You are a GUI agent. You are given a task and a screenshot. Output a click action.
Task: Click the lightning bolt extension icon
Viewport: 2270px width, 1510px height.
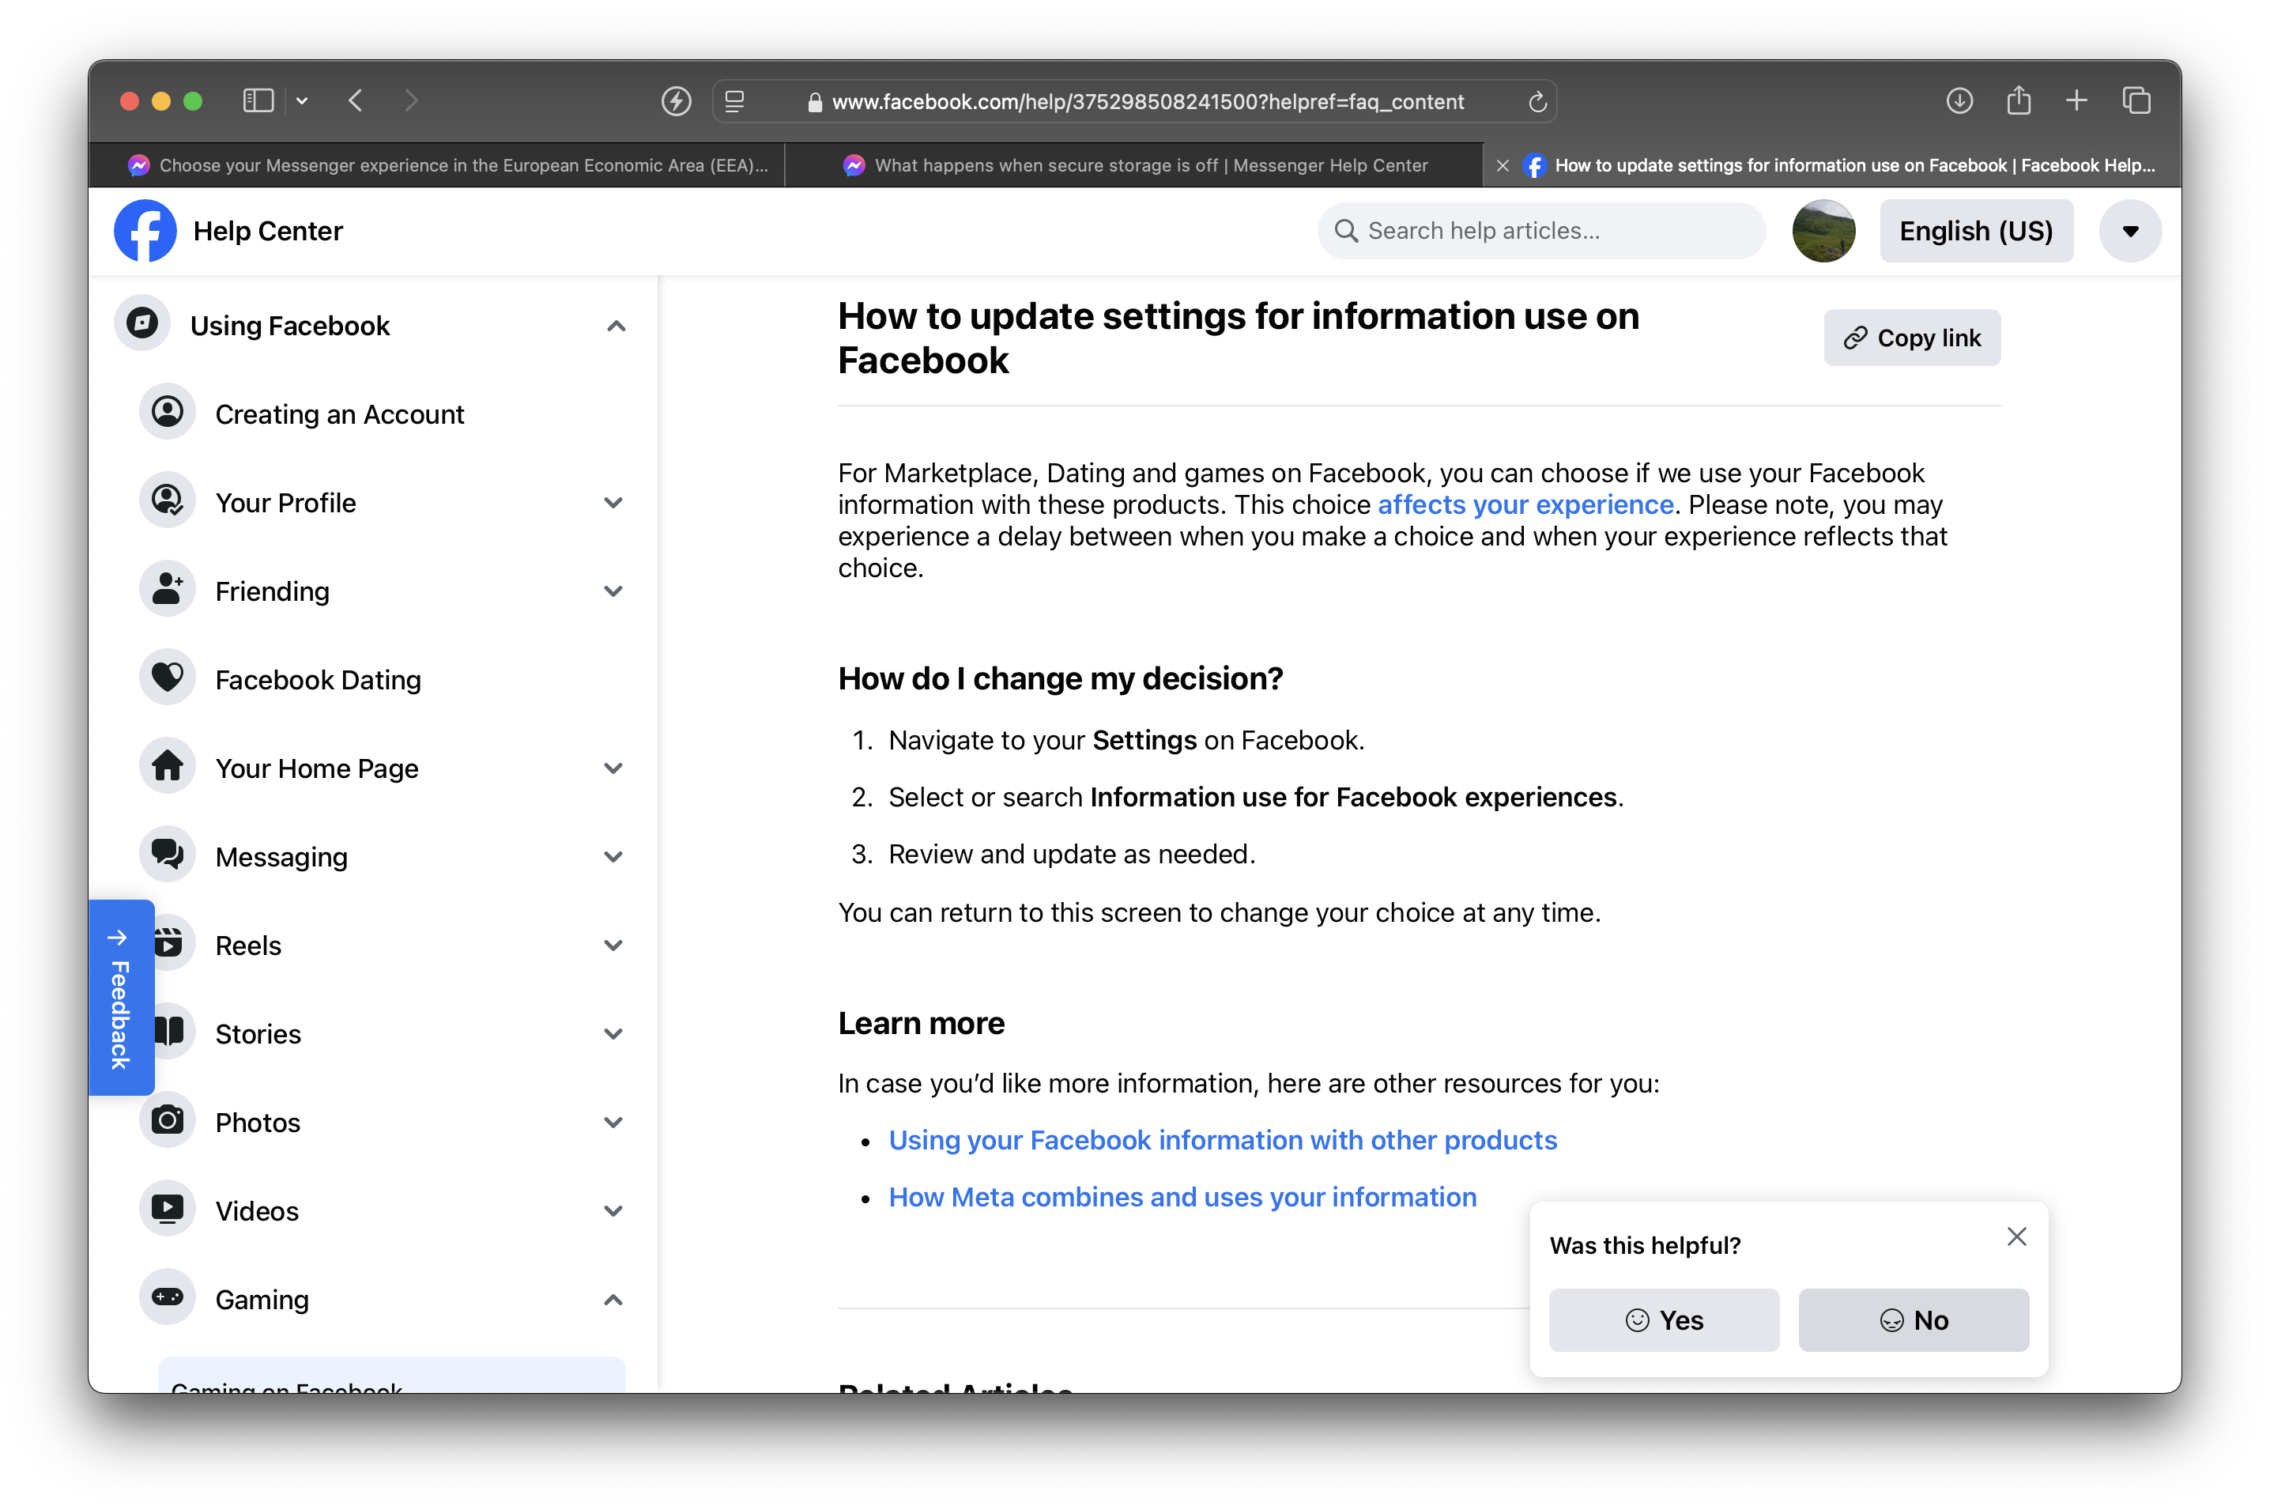676,101
